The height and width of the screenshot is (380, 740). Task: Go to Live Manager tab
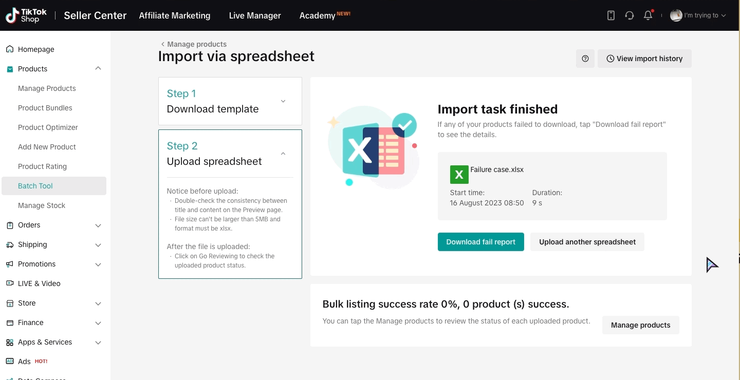pyautogui.click(x=255, y=15)
